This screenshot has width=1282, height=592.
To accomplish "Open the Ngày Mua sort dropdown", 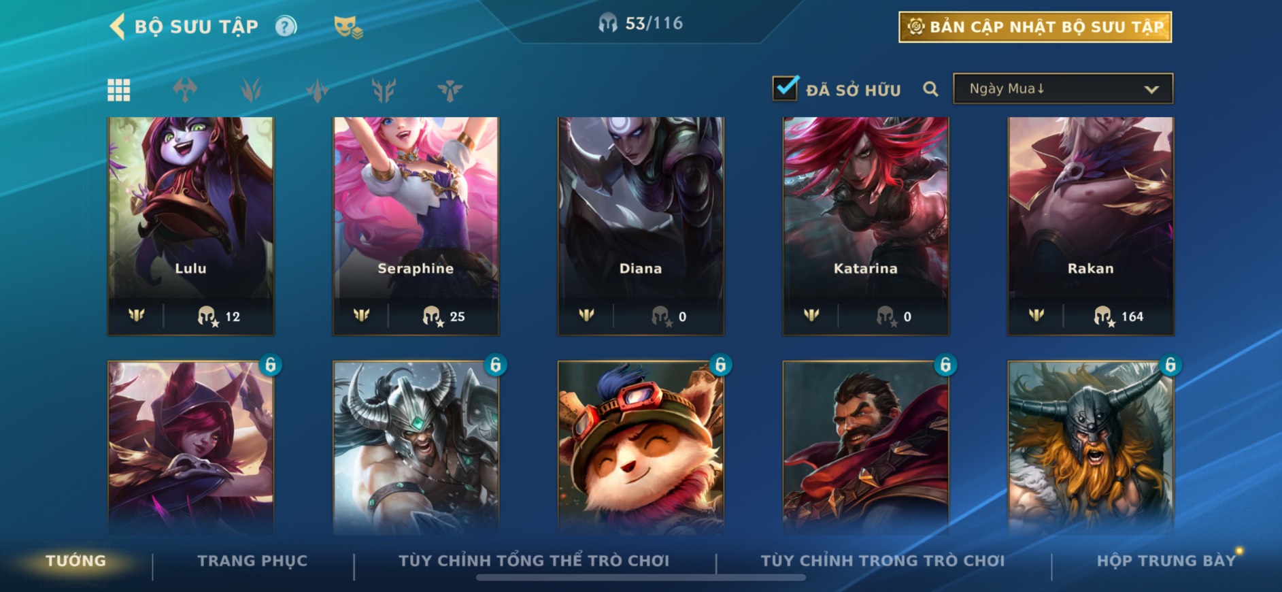I will [1063, 88].
